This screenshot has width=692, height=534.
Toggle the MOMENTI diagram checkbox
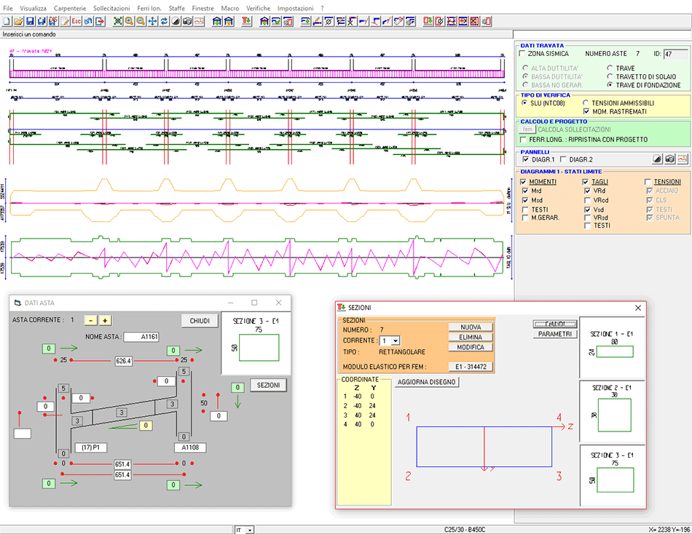click(x=524, y=182)
